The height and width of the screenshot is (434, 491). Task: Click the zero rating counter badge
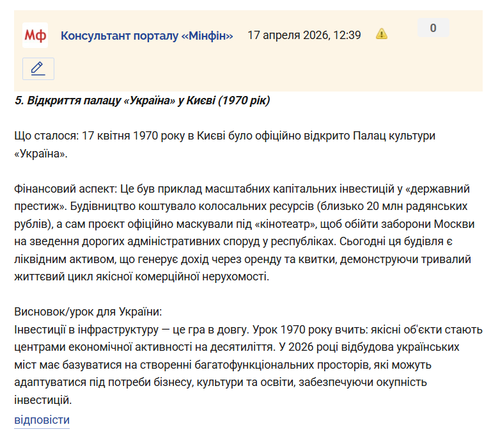coord(433,28)
